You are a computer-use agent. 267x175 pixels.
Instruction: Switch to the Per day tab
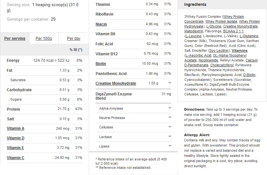(74, 38)
